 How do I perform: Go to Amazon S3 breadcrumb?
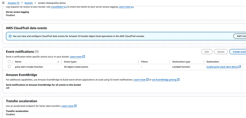[13, 3]
